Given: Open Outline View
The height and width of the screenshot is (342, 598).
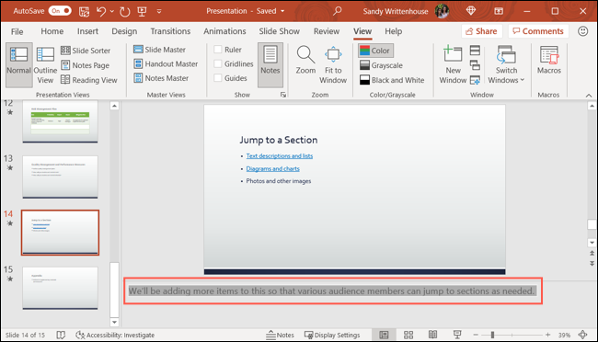Looking at the screenshot, I should (45, 64).
